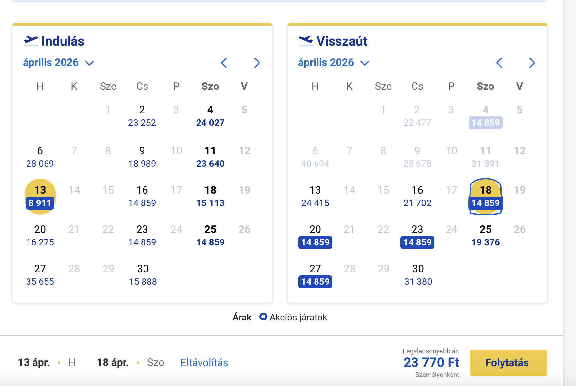Choose return date 27 priced 14 859
Viewport: 576px width, 386px height.
(x=315, y=275)
